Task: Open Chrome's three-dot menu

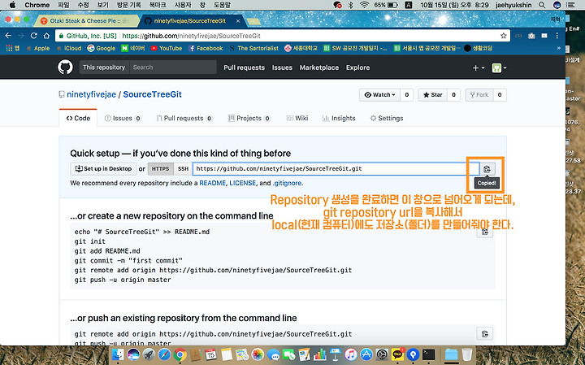Action: coord(557,36)
